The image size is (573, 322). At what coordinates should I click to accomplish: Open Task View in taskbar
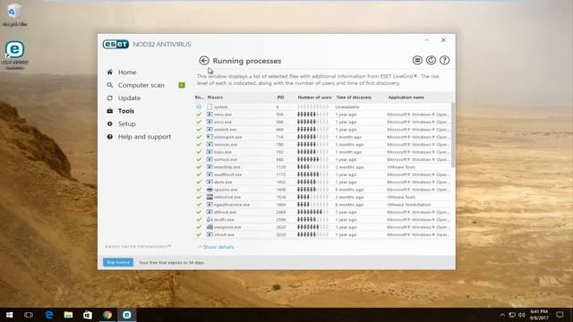29,315
